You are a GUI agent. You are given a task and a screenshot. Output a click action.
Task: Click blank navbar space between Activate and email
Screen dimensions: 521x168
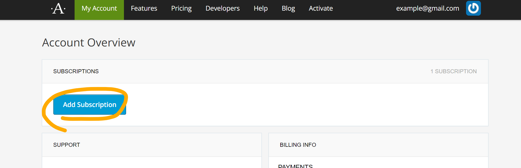click(364, 8)
